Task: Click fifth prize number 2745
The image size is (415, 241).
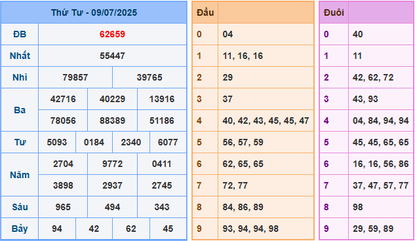Action: click(162, 186)
